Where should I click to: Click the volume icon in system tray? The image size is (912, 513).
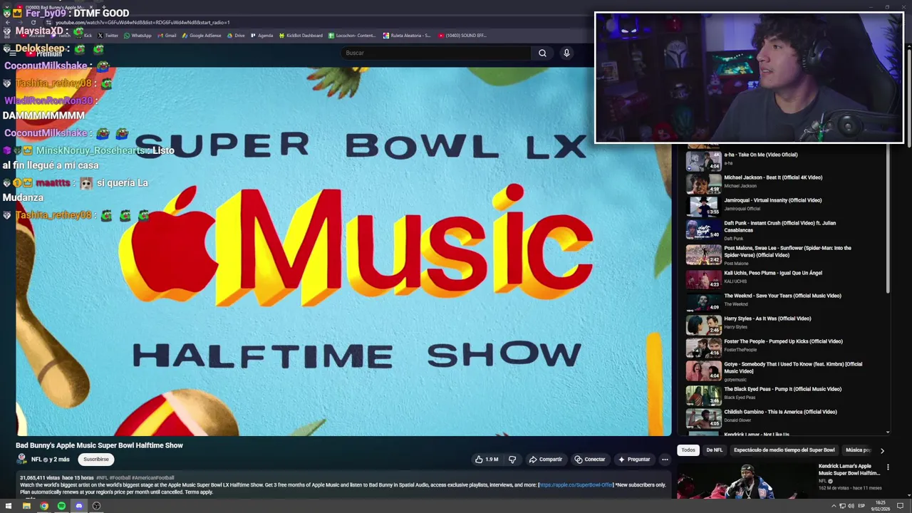pyautogui.click(x=851, y=506)
